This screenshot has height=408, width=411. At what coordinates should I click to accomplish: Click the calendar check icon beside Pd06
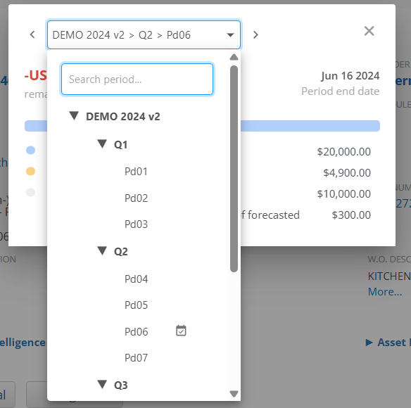pos(181,331)
